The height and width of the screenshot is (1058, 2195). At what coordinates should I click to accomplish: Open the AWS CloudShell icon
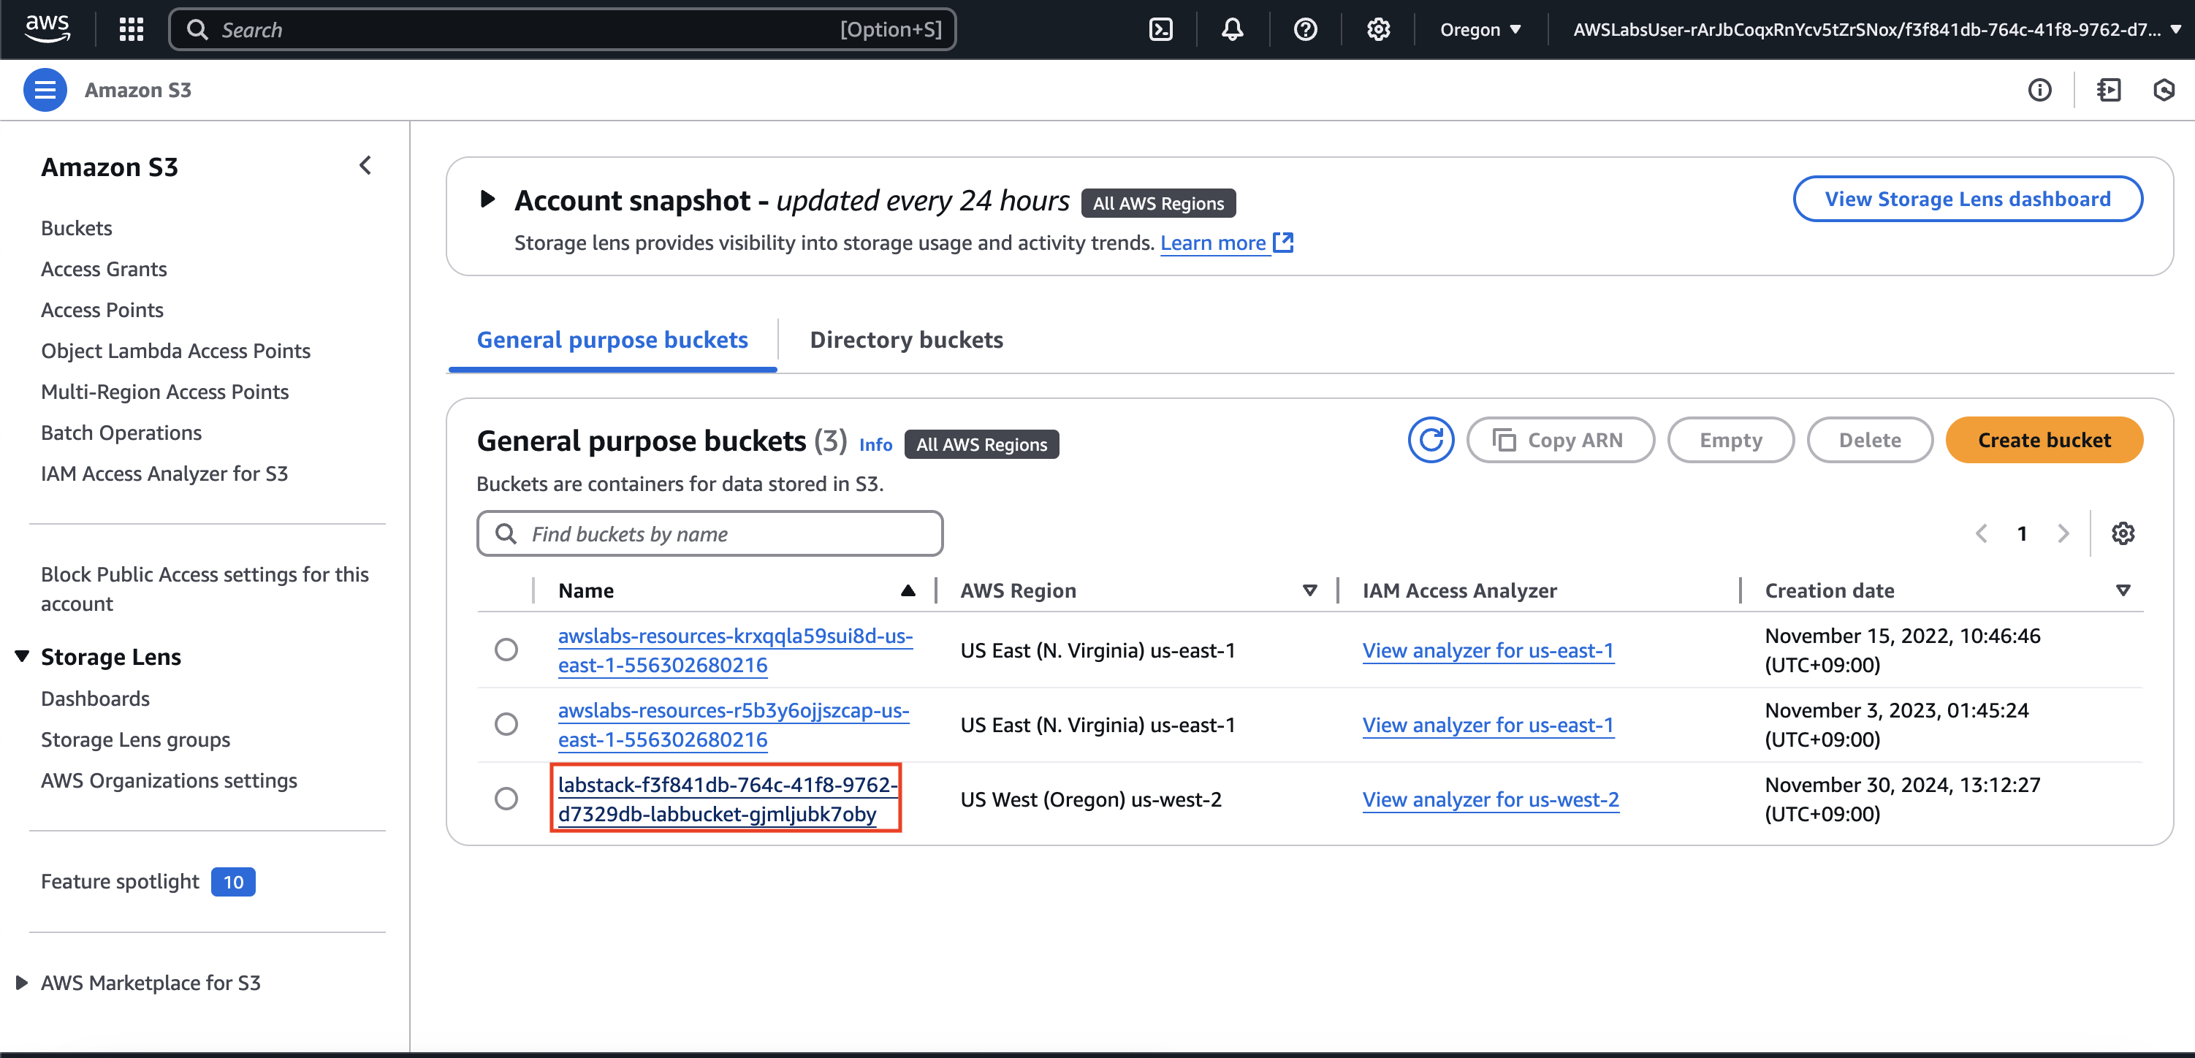(x=1160, y=30)
